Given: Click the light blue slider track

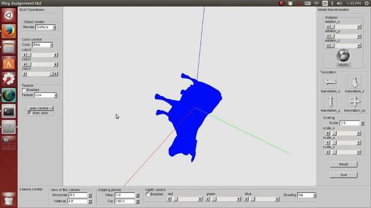Looking at the screenshot, I should click(x=261, y=199).
